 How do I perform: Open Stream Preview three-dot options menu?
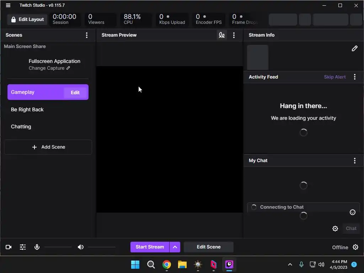234,35
